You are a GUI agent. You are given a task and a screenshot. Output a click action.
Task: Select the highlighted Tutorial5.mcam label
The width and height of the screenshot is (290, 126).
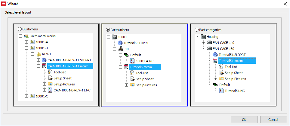(145, 67)
